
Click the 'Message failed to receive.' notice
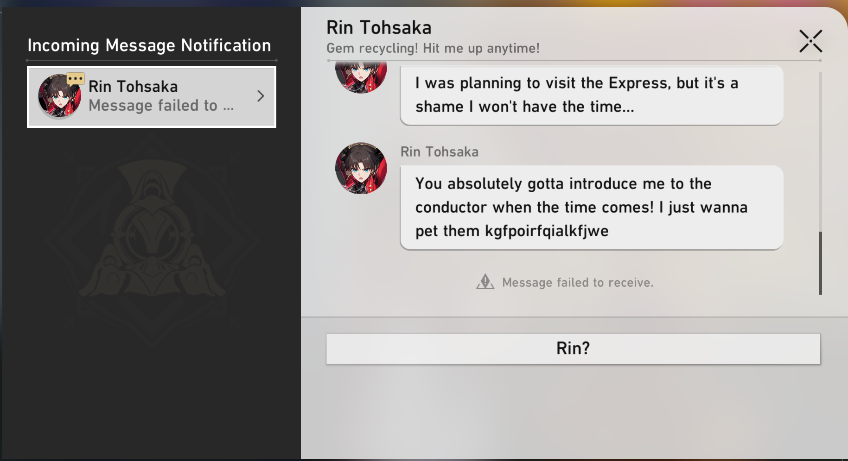coord(578,283)
